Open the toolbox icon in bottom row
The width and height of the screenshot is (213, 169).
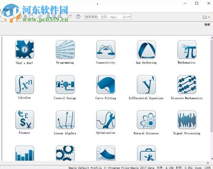(x=146, y=153)
